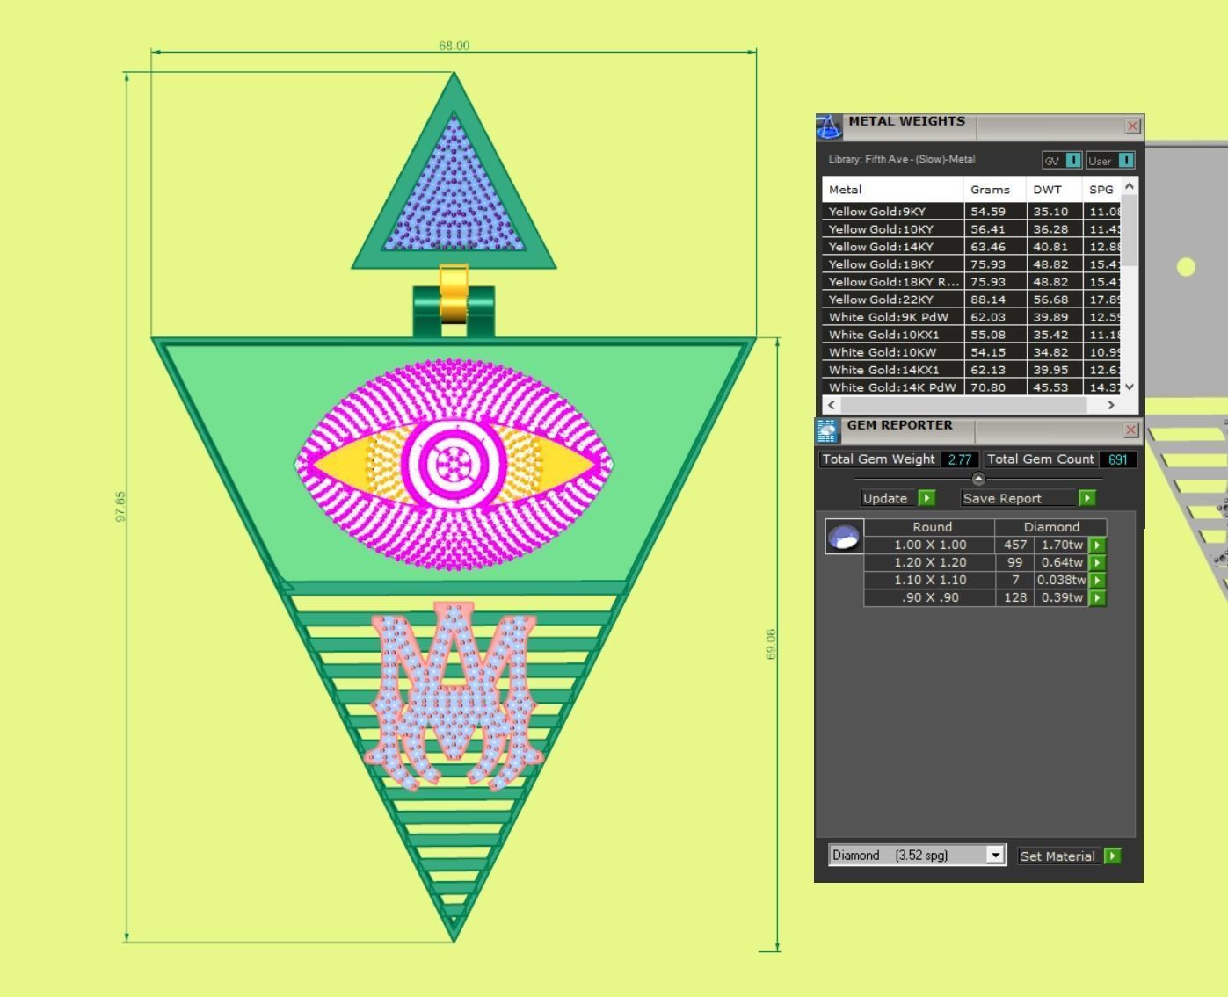Click the 0.64tw total weight cell
1228x997 pixels.
click(x=1062, y=562)
